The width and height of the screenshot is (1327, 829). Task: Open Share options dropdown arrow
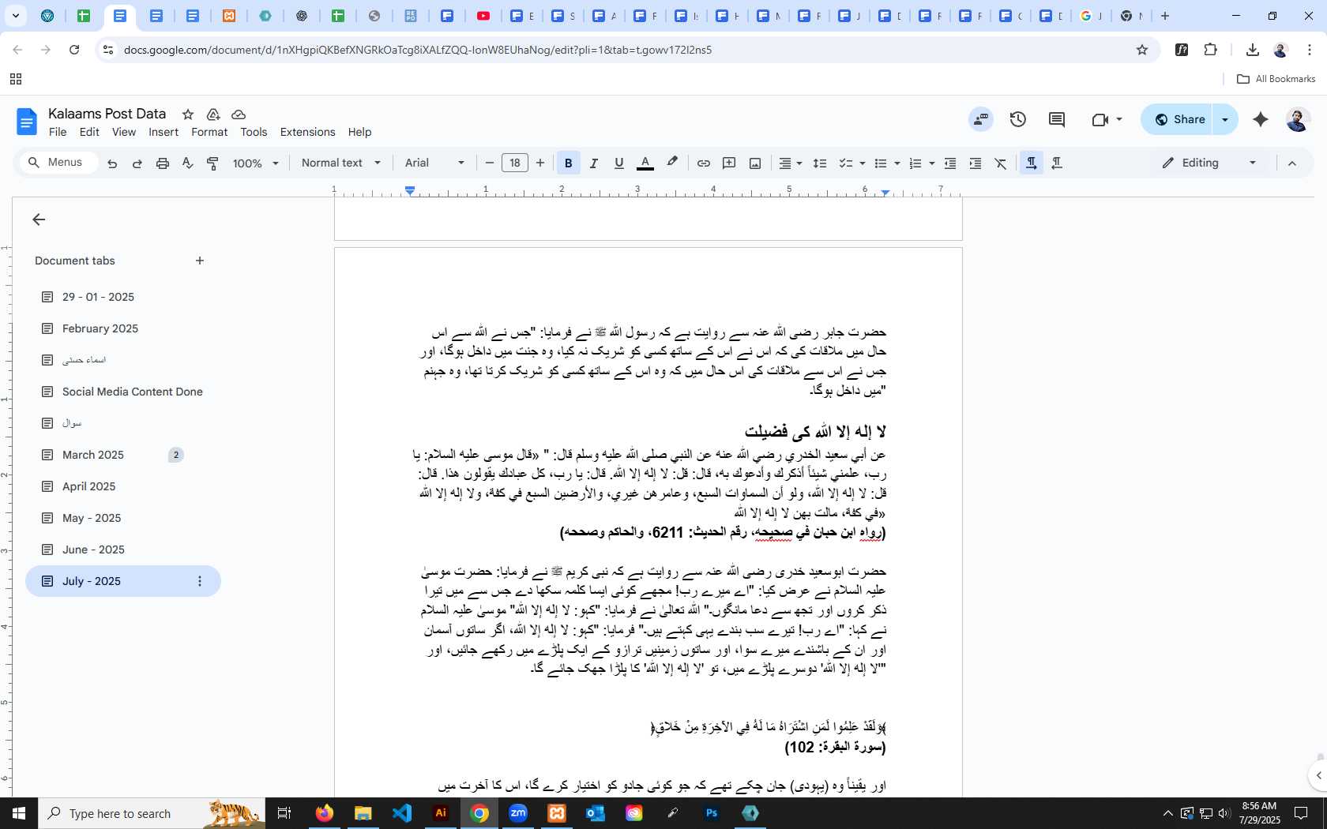point(1225,119)
